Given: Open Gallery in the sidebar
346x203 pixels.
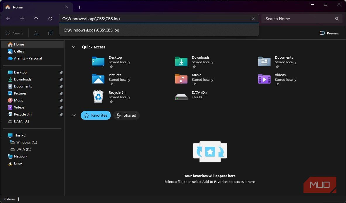Looking at the screenshot, I should coord(32,51).
